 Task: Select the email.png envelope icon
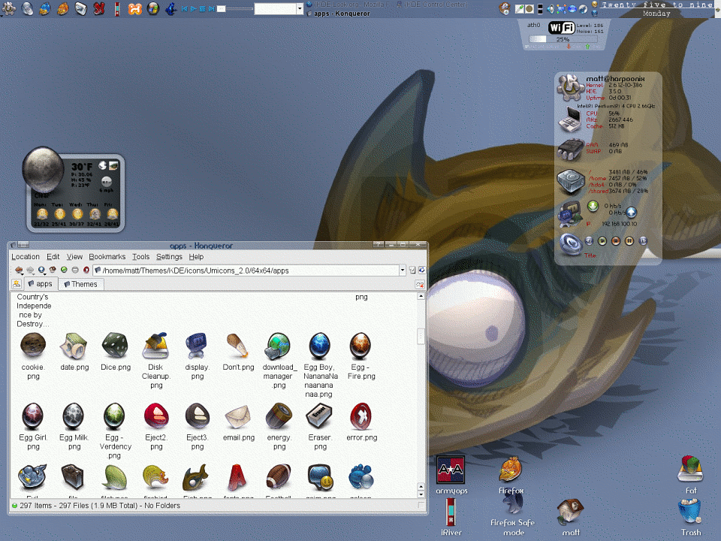tap(238, 417)
